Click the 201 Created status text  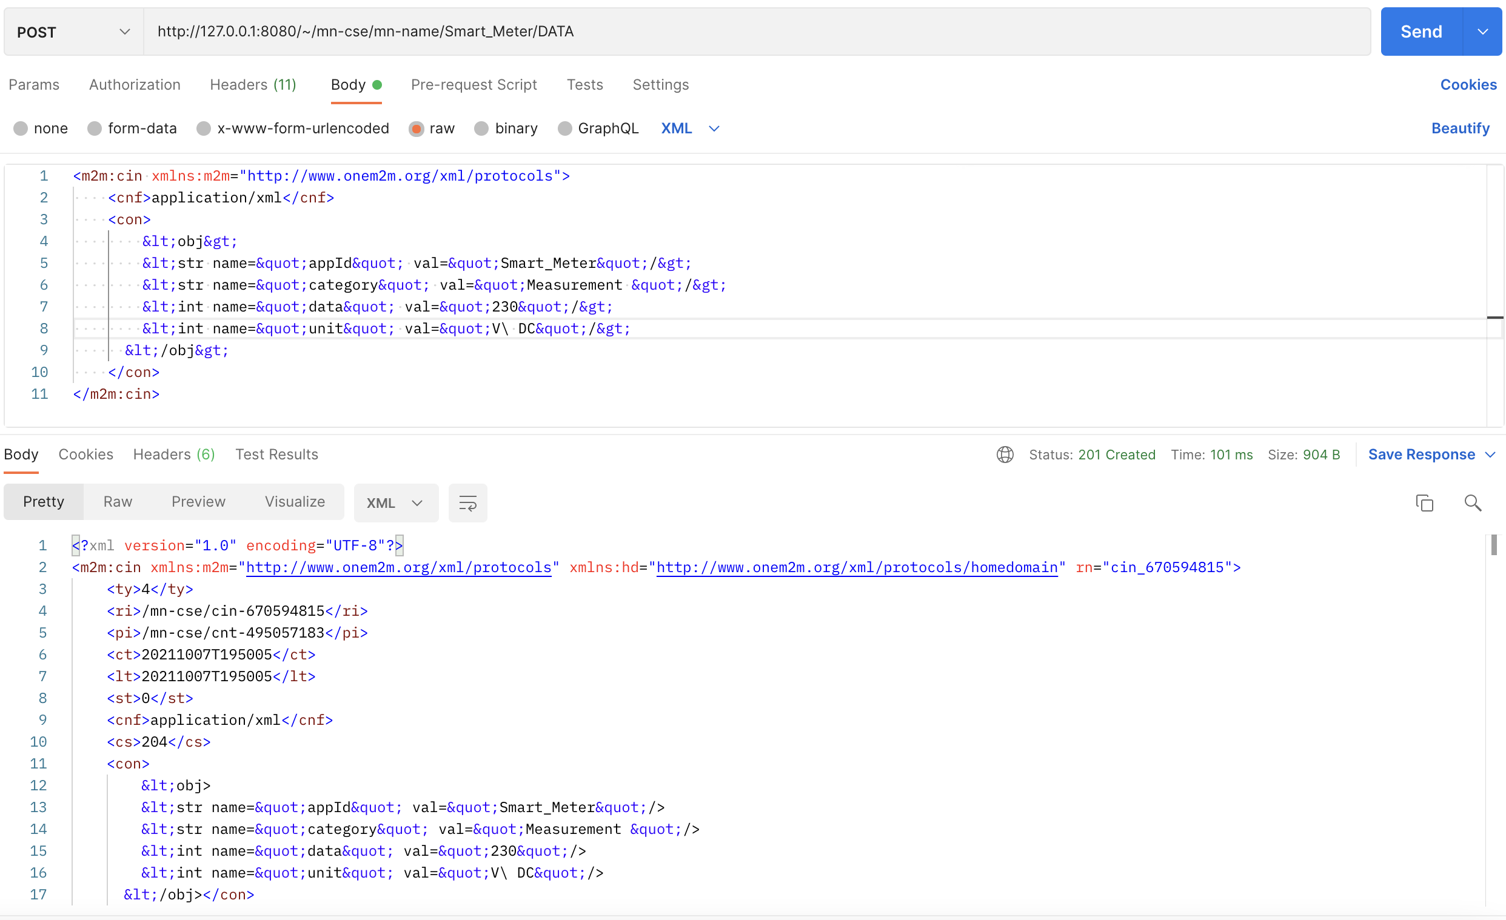coord(1117,455)
